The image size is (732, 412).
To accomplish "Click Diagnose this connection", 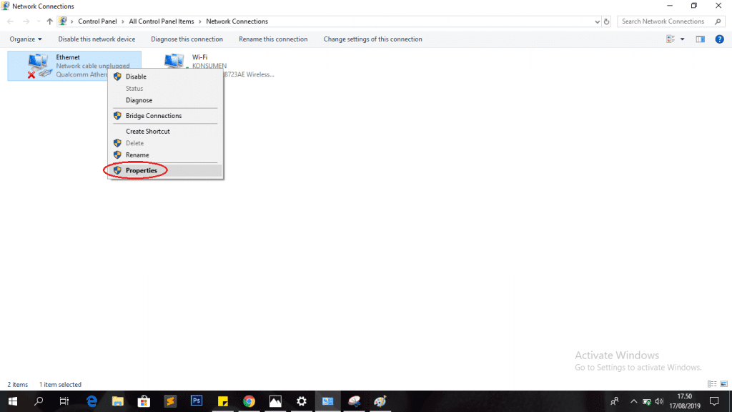I will point(187,39).
